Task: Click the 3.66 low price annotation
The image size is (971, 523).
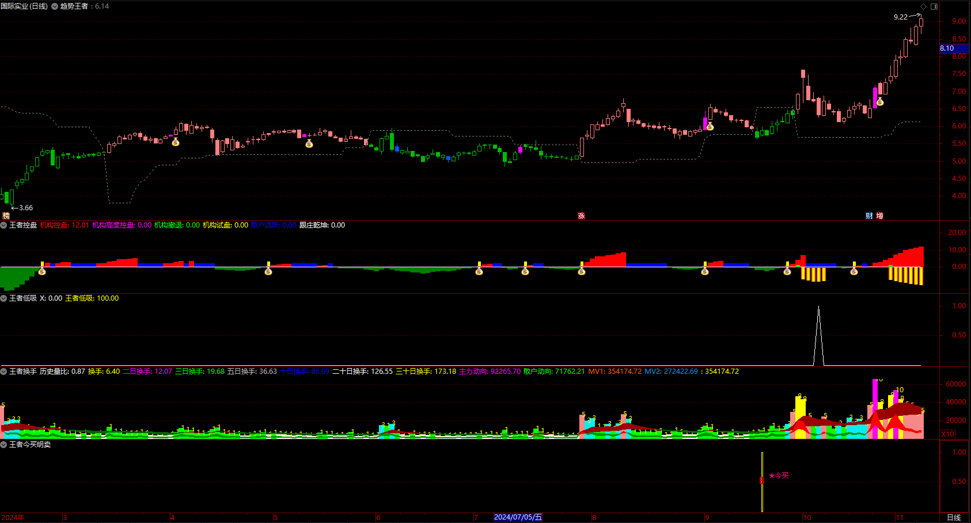Action: 26,208
